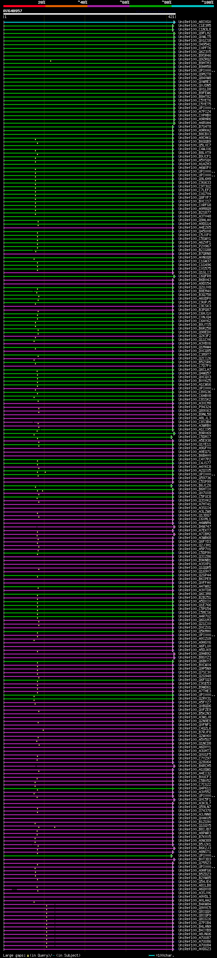The height and width of the screenshot is (958, 217).
Task: Select hit UniRef100_Q6BKY7
Action: [195, 661]
